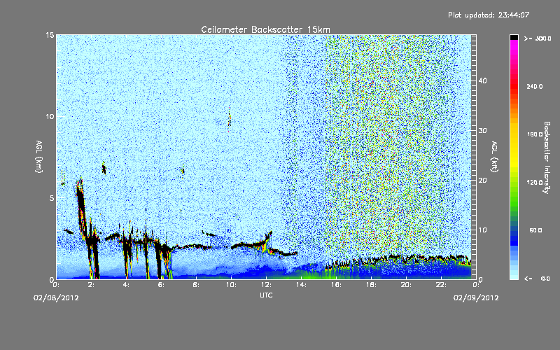The image size is (560, 350).
Task: Pick the black swatch atop the colorbar
Action: [514, 37]
